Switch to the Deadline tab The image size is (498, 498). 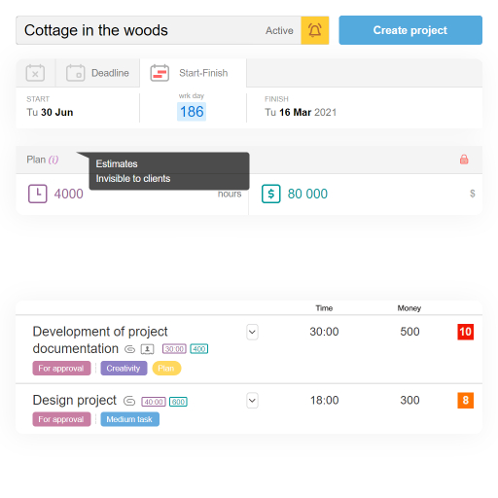pyautogui.click(x=97, y=73)
